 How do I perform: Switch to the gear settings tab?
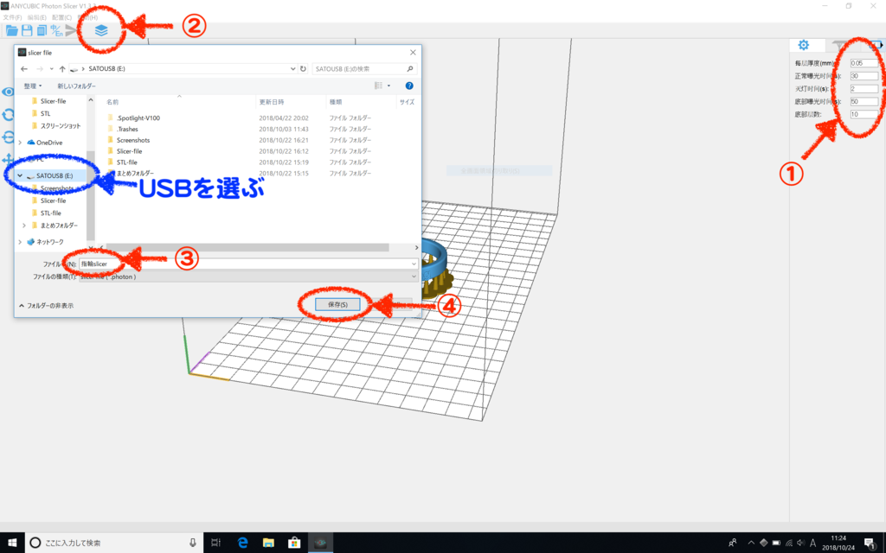[804, 44]
